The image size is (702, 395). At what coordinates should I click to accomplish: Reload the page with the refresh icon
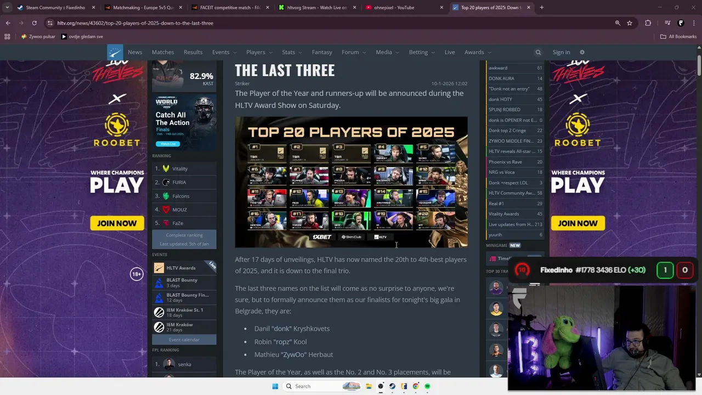pyautogui.click(x=34, y=23)
